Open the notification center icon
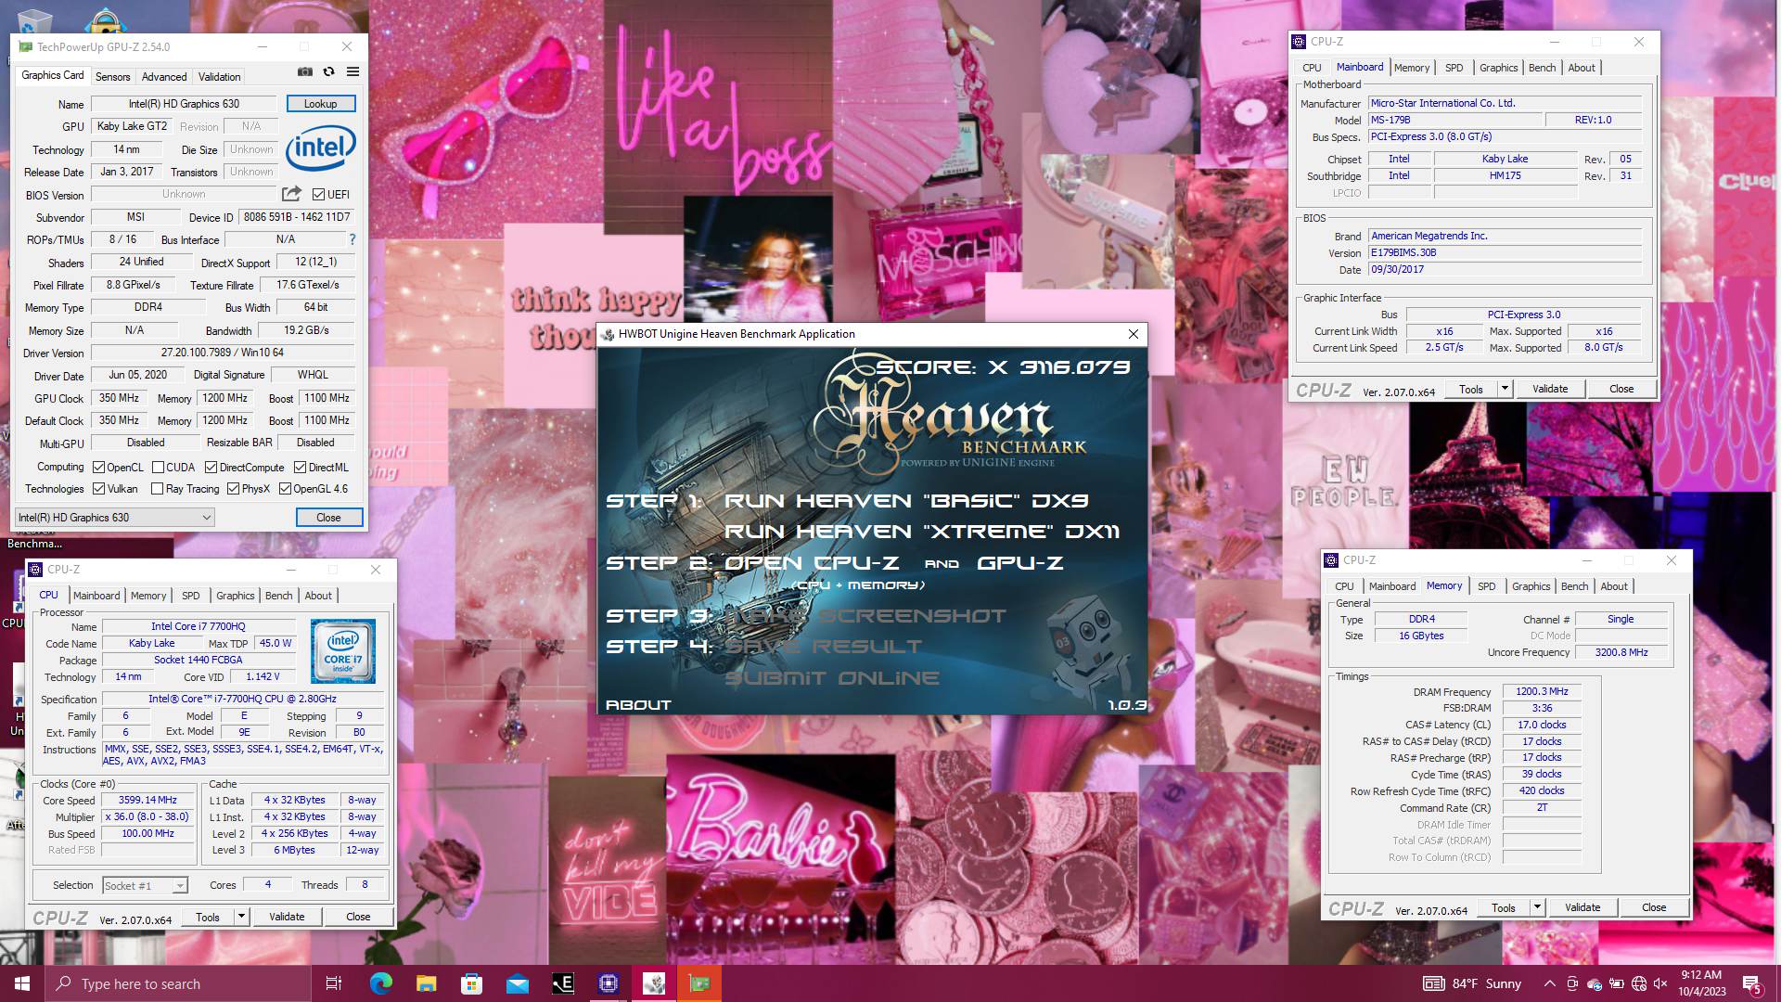 pyautogui.click(x=1752, y=983)
